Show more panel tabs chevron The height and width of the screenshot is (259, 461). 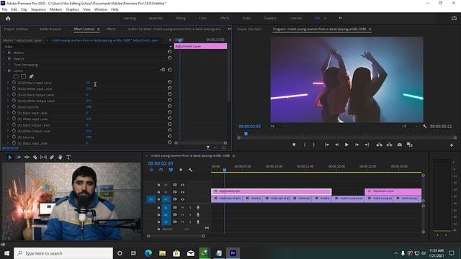pyautogui.click(x=229, y=29)
